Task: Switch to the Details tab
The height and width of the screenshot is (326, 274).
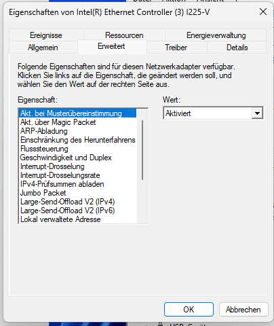Action: 237,48
